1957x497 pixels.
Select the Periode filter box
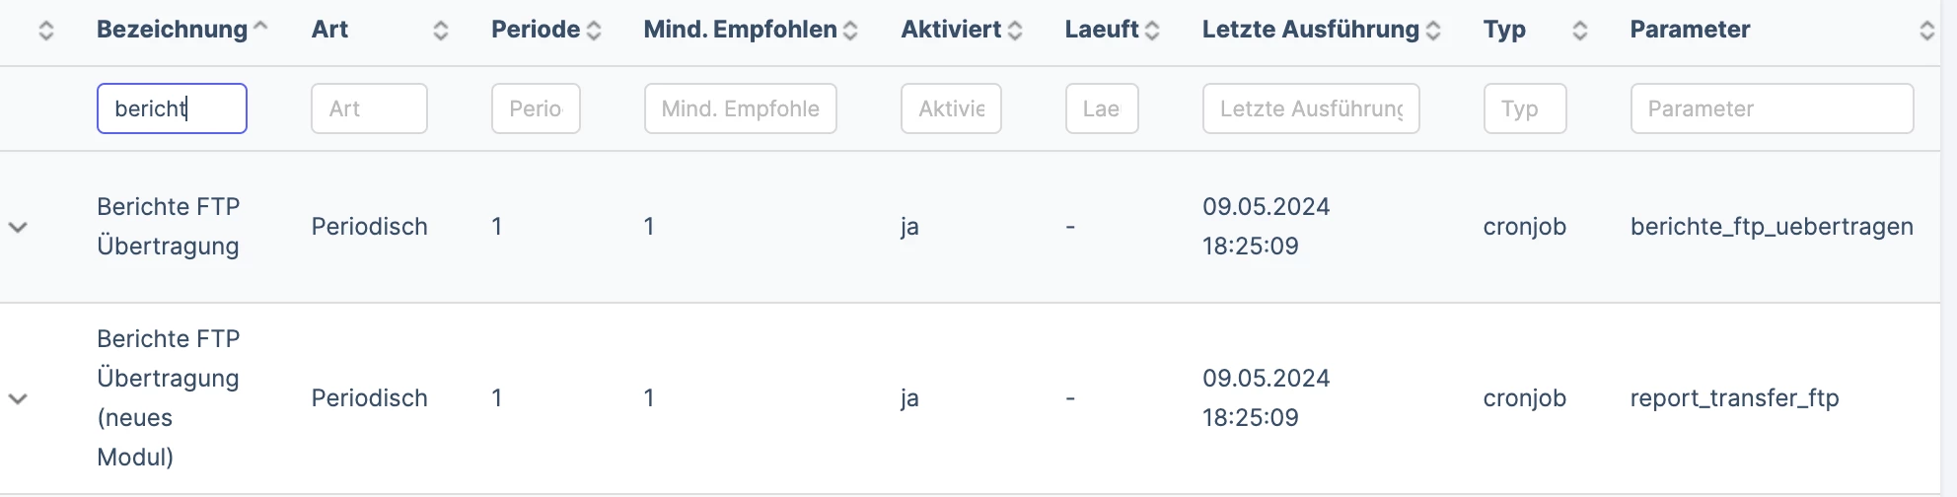pyautogui.click(x=536, y=108)
